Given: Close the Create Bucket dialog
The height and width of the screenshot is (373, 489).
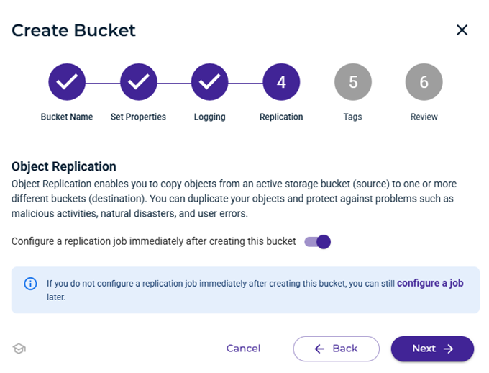Looking at the screenshot, I should point(462,30).
